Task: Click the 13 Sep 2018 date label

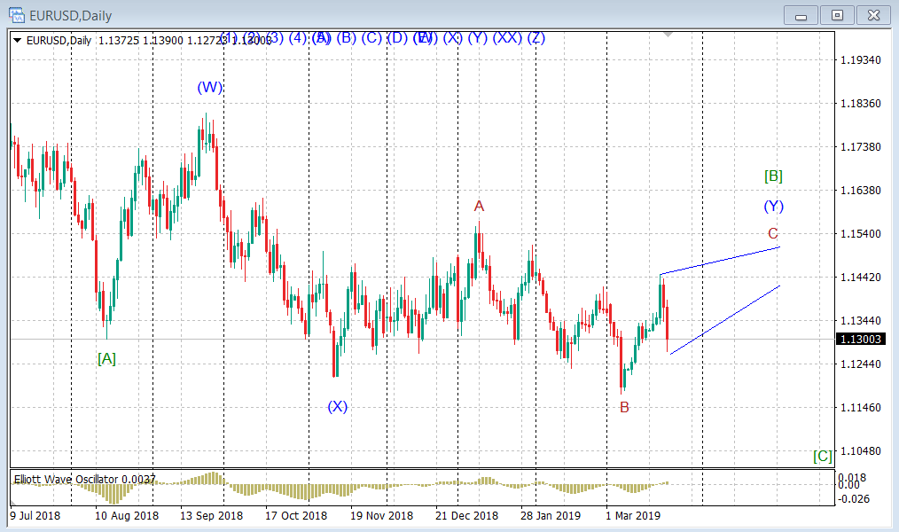Action: point(212,515)
